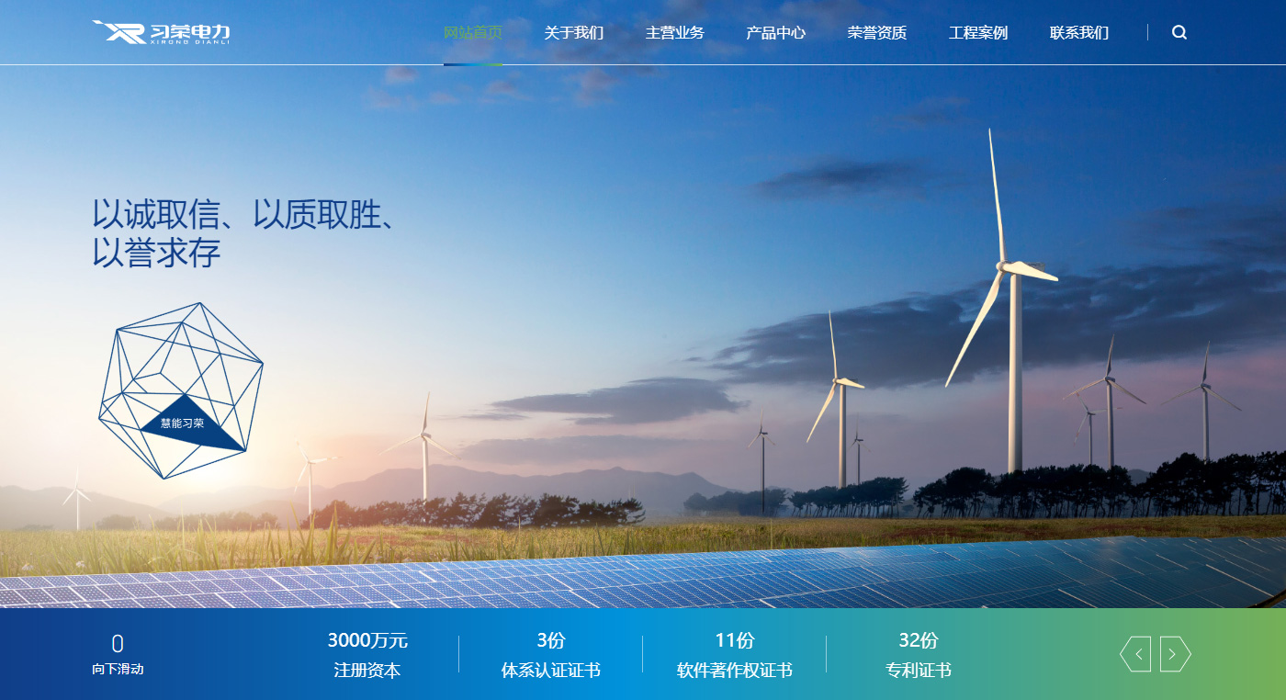Click the scroll-down mouse icon
Viewport: 1286px width, 700px height.
click(118, 643)
